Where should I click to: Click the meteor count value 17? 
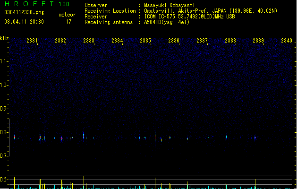pyautogui.click(x=68, y=22)
